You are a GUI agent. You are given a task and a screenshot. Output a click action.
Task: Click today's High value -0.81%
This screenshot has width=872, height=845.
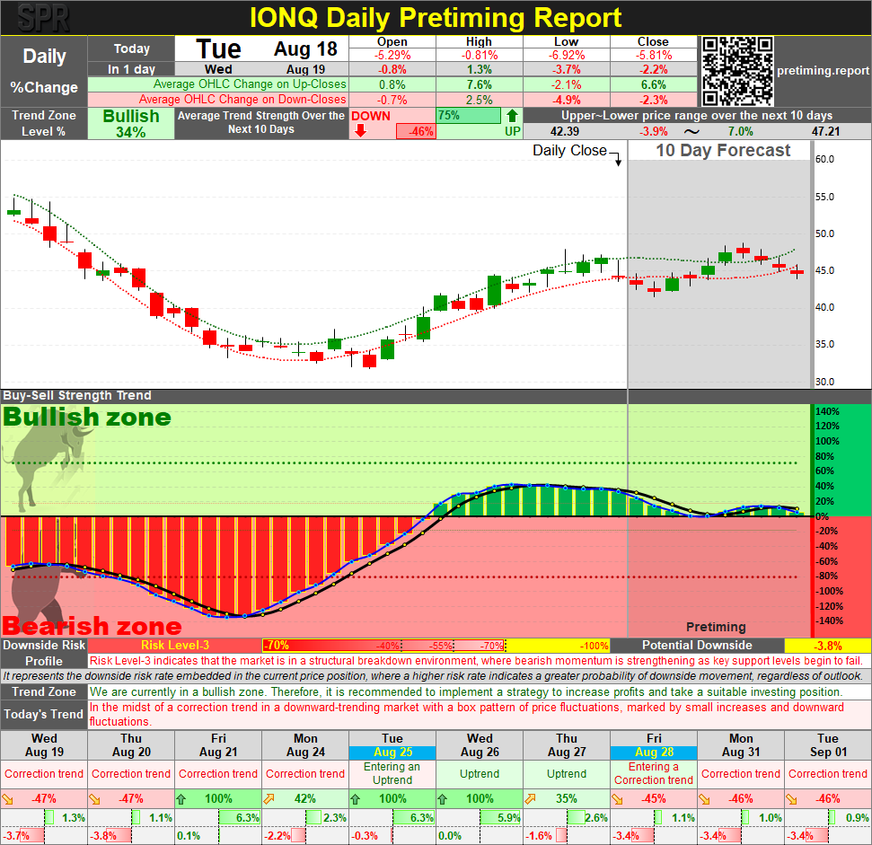click(480, 55)
